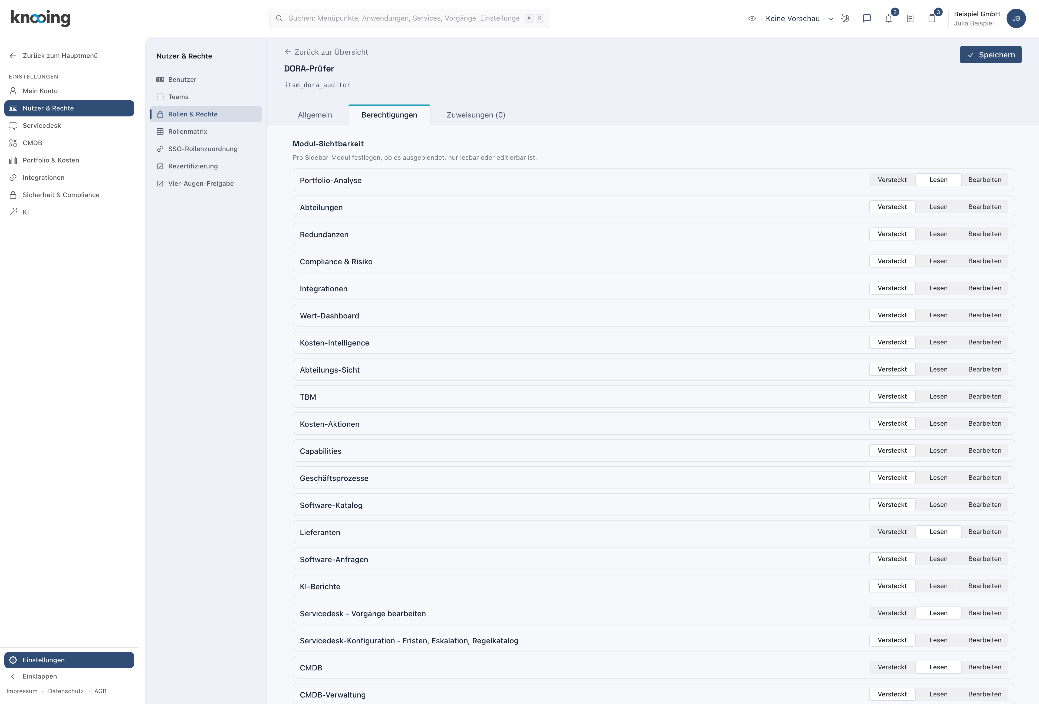The width and height of the screenshot is (1039, 704).
Task: Set Lieferanten to Bearbeiten
Action: [x=984, y=532]
